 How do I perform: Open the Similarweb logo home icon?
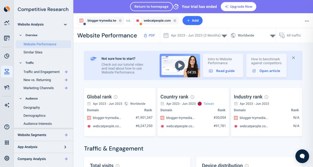pos(7,9)
